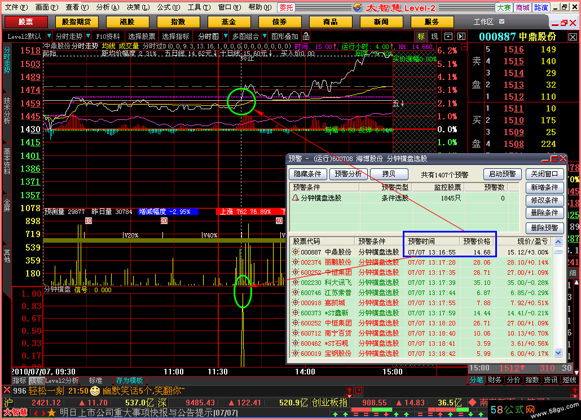This screenshot has width=581, height=420.
Task: Select the 模板 tab below the chart
Action: 36,381
